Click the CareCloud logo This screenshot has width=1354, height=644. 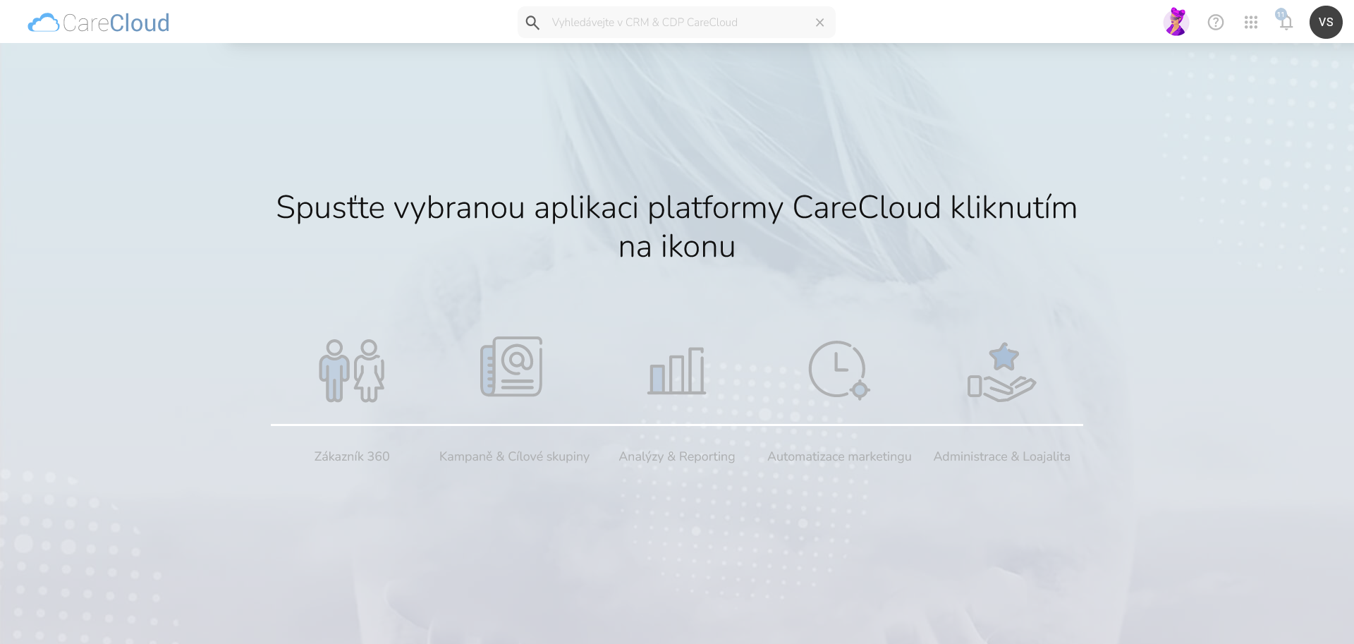coord(99,23)
